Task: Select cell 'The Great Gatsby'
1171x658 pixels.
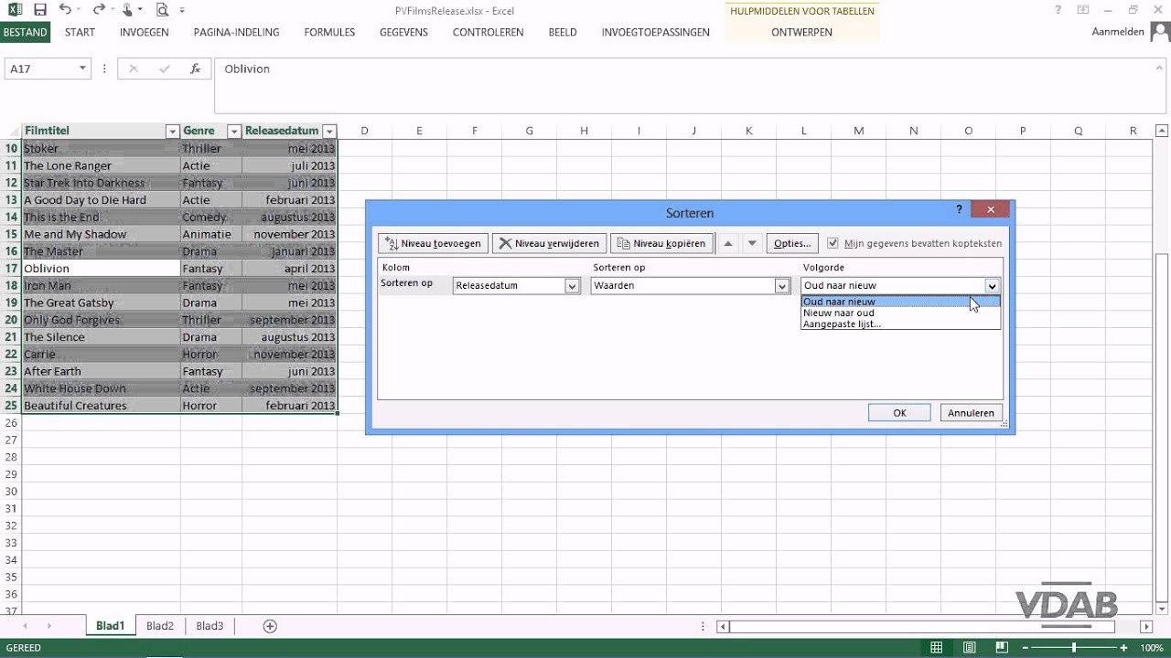Action: tap(101, 302)
